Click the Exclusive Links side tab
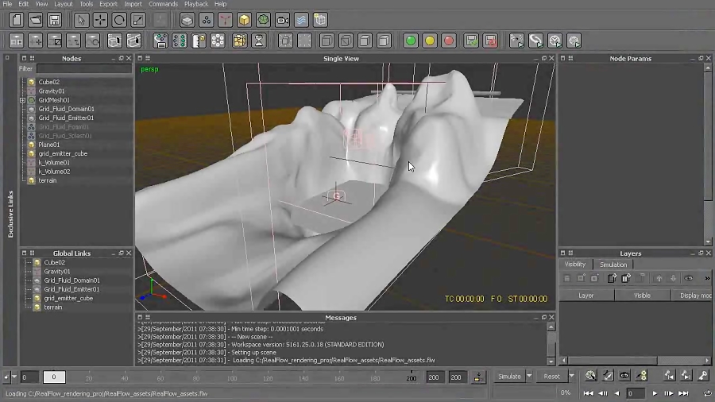Image resolution: width=715 pixels, height=402 pixels. (x=10, y=215)
